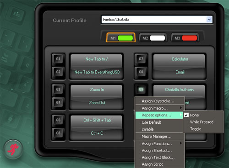Click the Chatzilla Authserv assignment
The height and width of the screenshot is (168, 229).
[x=179, y=90]
